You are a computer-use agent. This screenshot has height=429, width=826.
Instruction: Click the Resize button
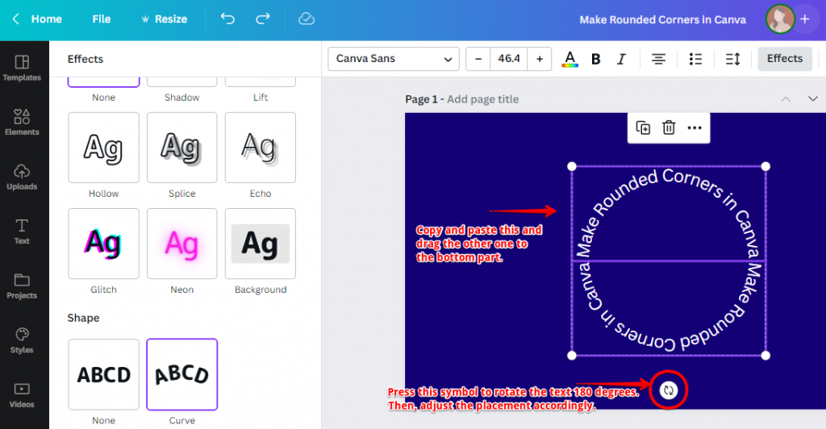point(164,19)
